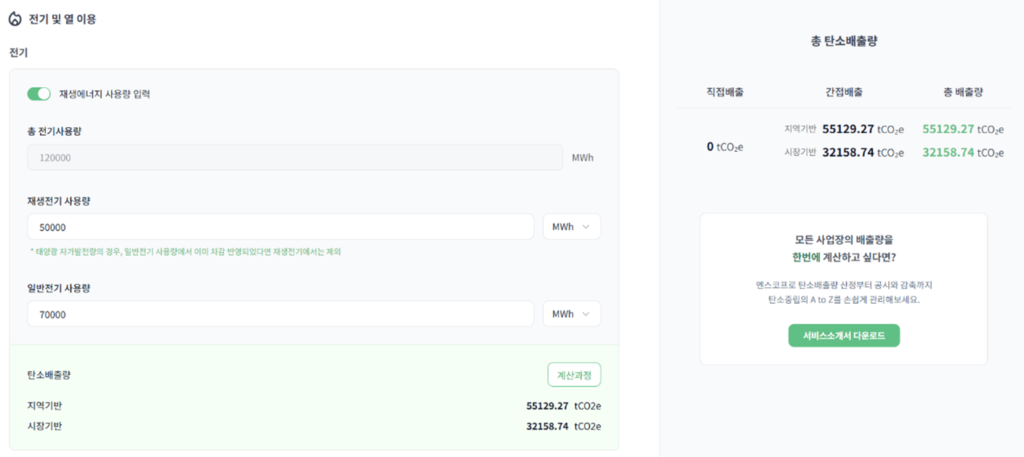Select the 간접배출 column header

844,92
